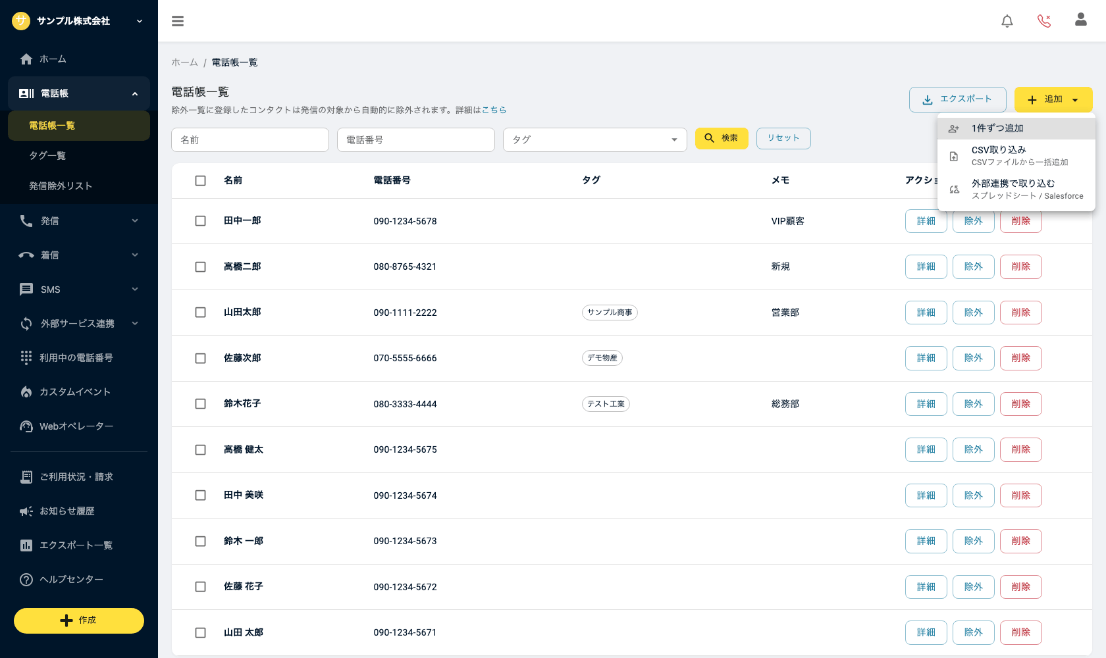The height and width of the screenshot is (658, 1106).
Task: Click the dialpad icon for phone numbers
Action: click(26, 357)
